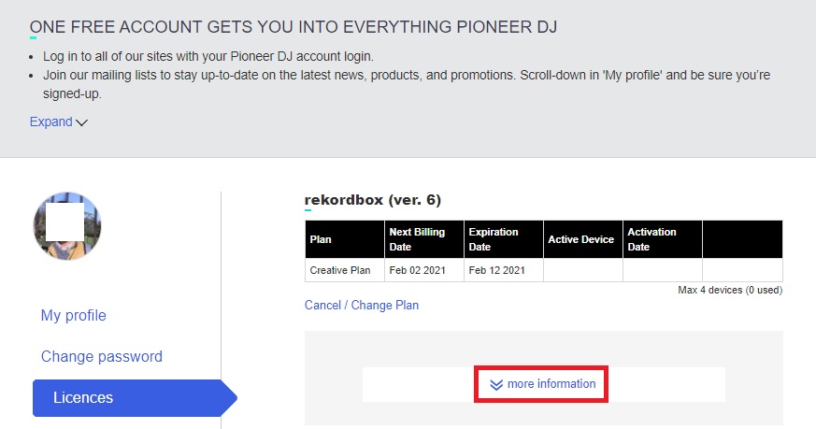Screen dimensions: 816x429
Task: Click the Max 4 devices text
Action: 730,290
